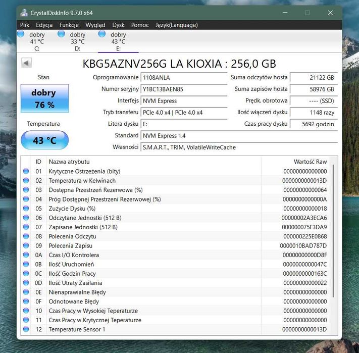This screenshot has height=353, width=359.
Task: Open the Pomoc menu
Action: click(x=140, y=25)
